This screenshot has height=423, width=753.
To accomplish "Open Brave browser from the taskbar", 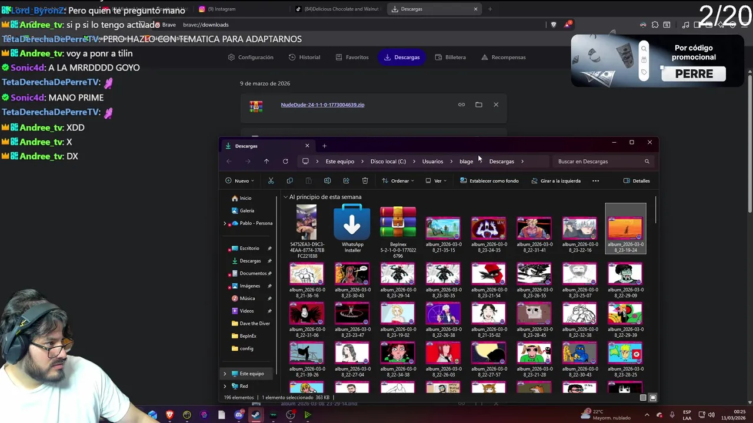I will click(x=169, y=415).
